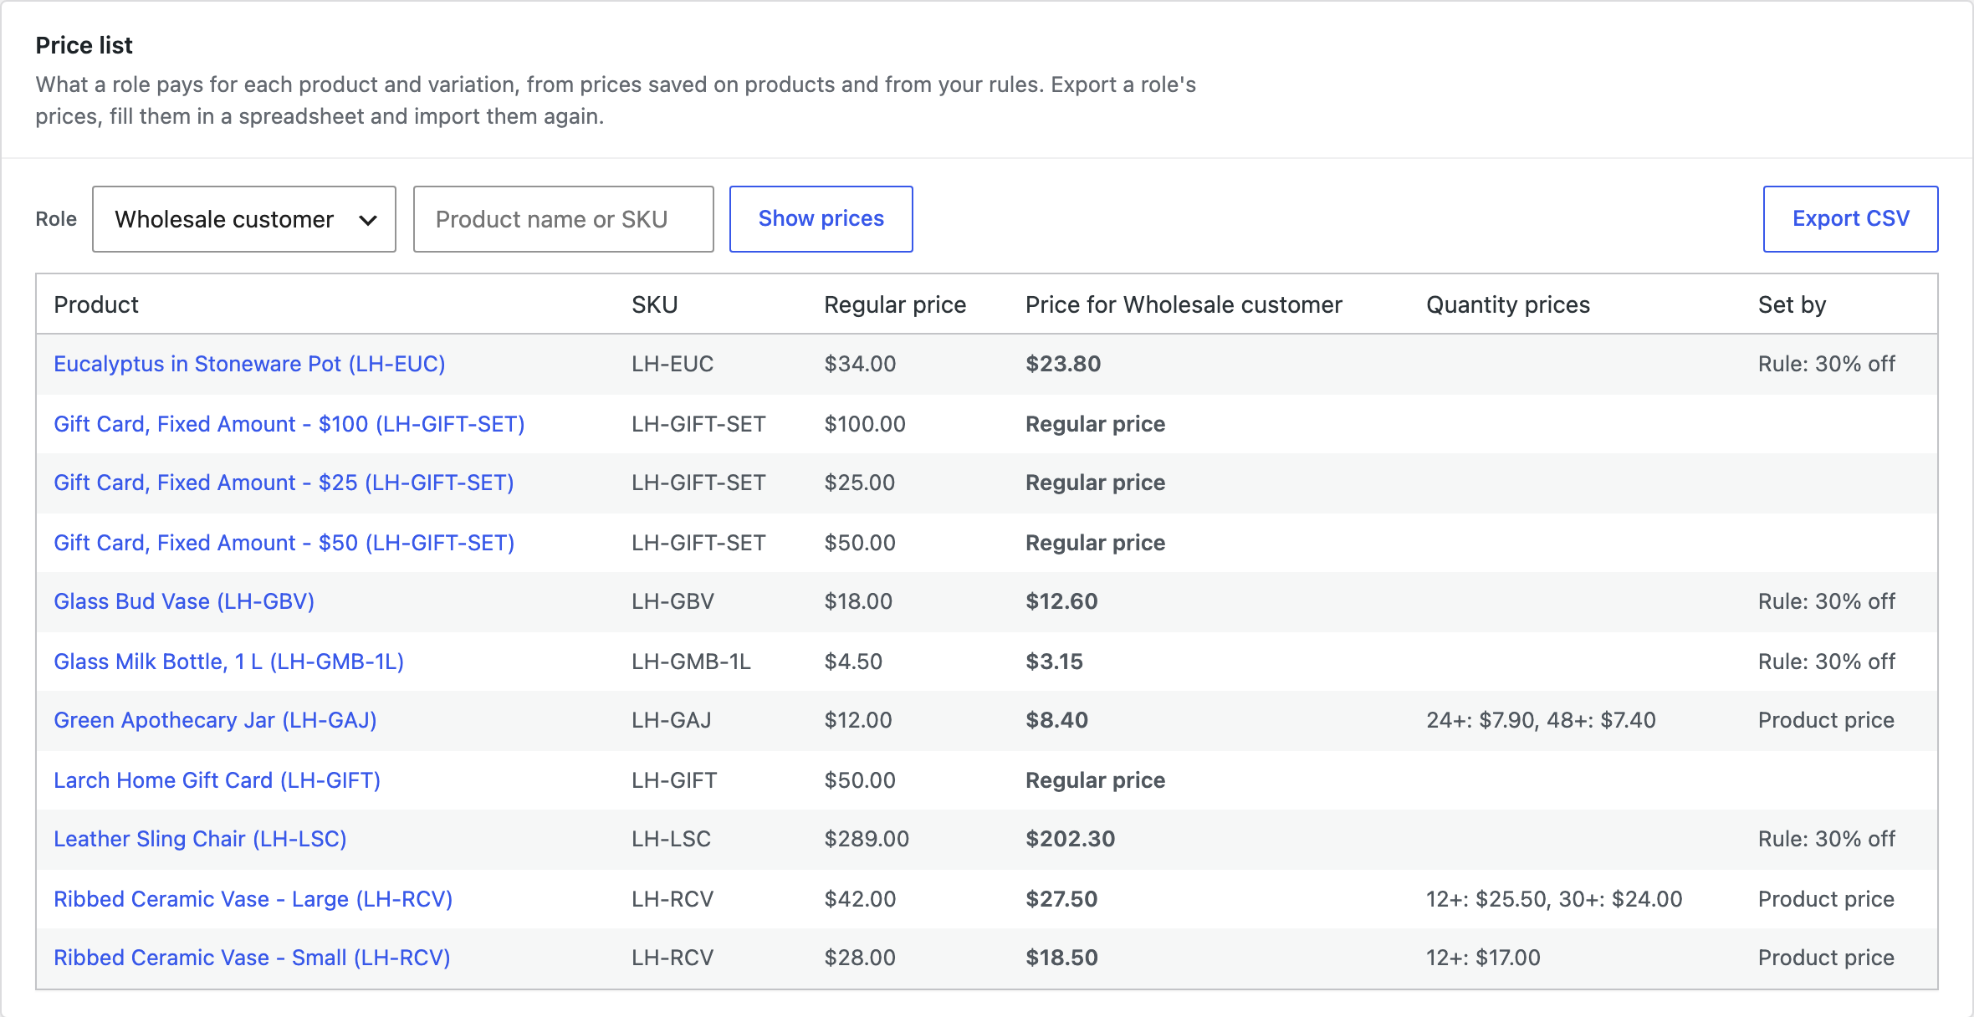Click the SKU cell LH-GMB-1L

pos(691,662)
